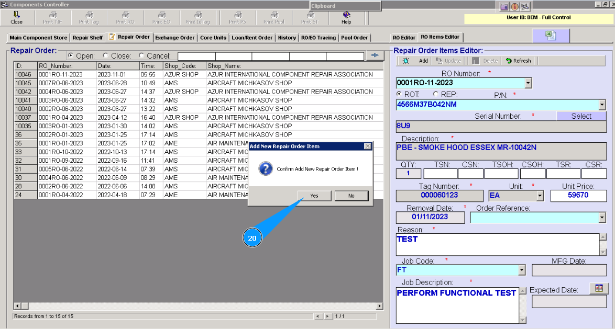Viewport: 615px width, 329px height.
Task: Open the Job Code dropdown list
Action: click(522, 270)
